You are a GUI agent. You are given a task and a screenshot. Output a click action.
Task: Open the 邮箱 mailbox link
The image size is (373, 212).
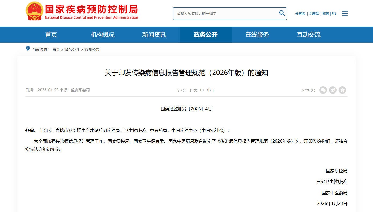pos(325,14)
